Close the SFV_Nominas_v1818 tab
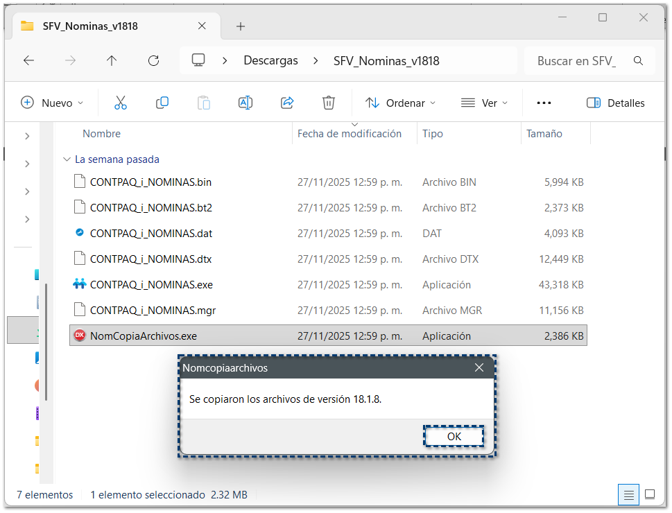The image size is (672, 513). [202, 26]
